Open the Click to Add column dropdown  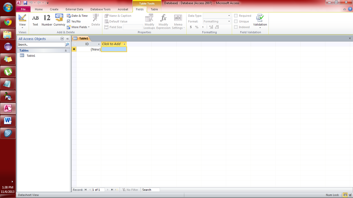tap(124, 44)
